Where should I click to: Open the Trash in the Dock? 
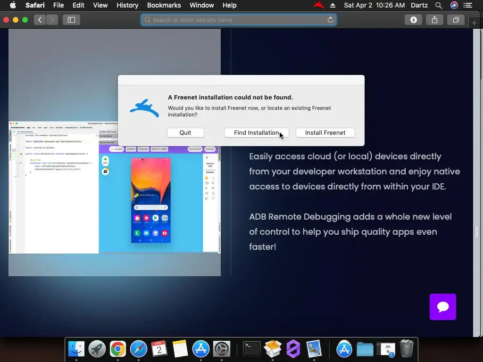[x=406, y=349]
